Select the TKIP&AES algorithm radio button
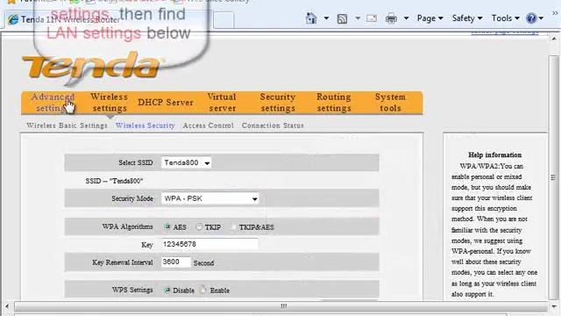561x316 pixels. point(233,226)
